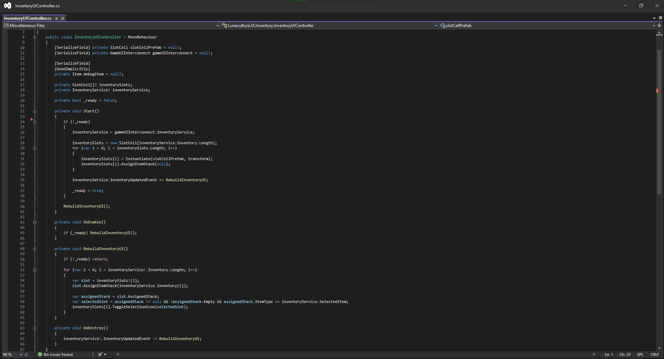Click the horizontal scrollbar left arrow

pyautogui.click(x=118, y=355)
